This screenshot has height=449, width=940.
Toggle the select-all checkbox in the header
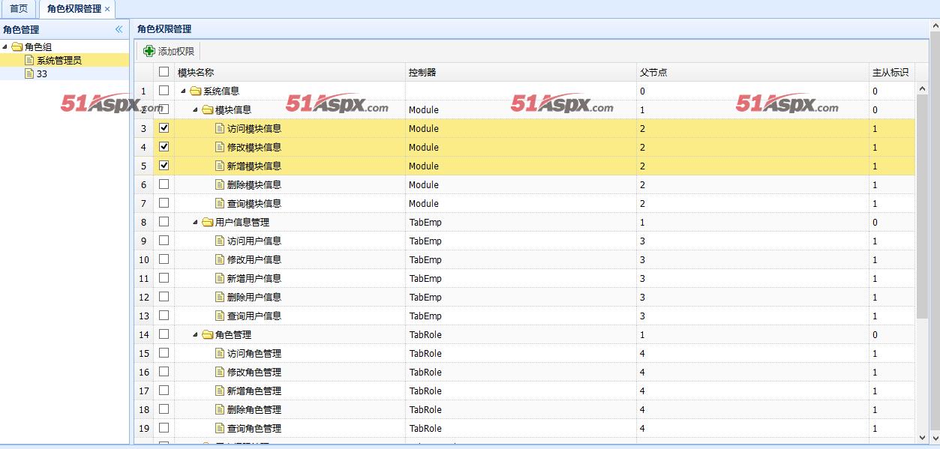pos(164,72)
